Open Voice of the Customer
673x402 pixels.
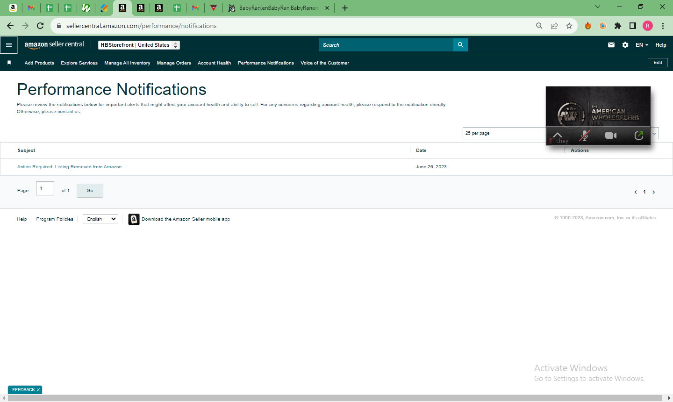point(325,63)
